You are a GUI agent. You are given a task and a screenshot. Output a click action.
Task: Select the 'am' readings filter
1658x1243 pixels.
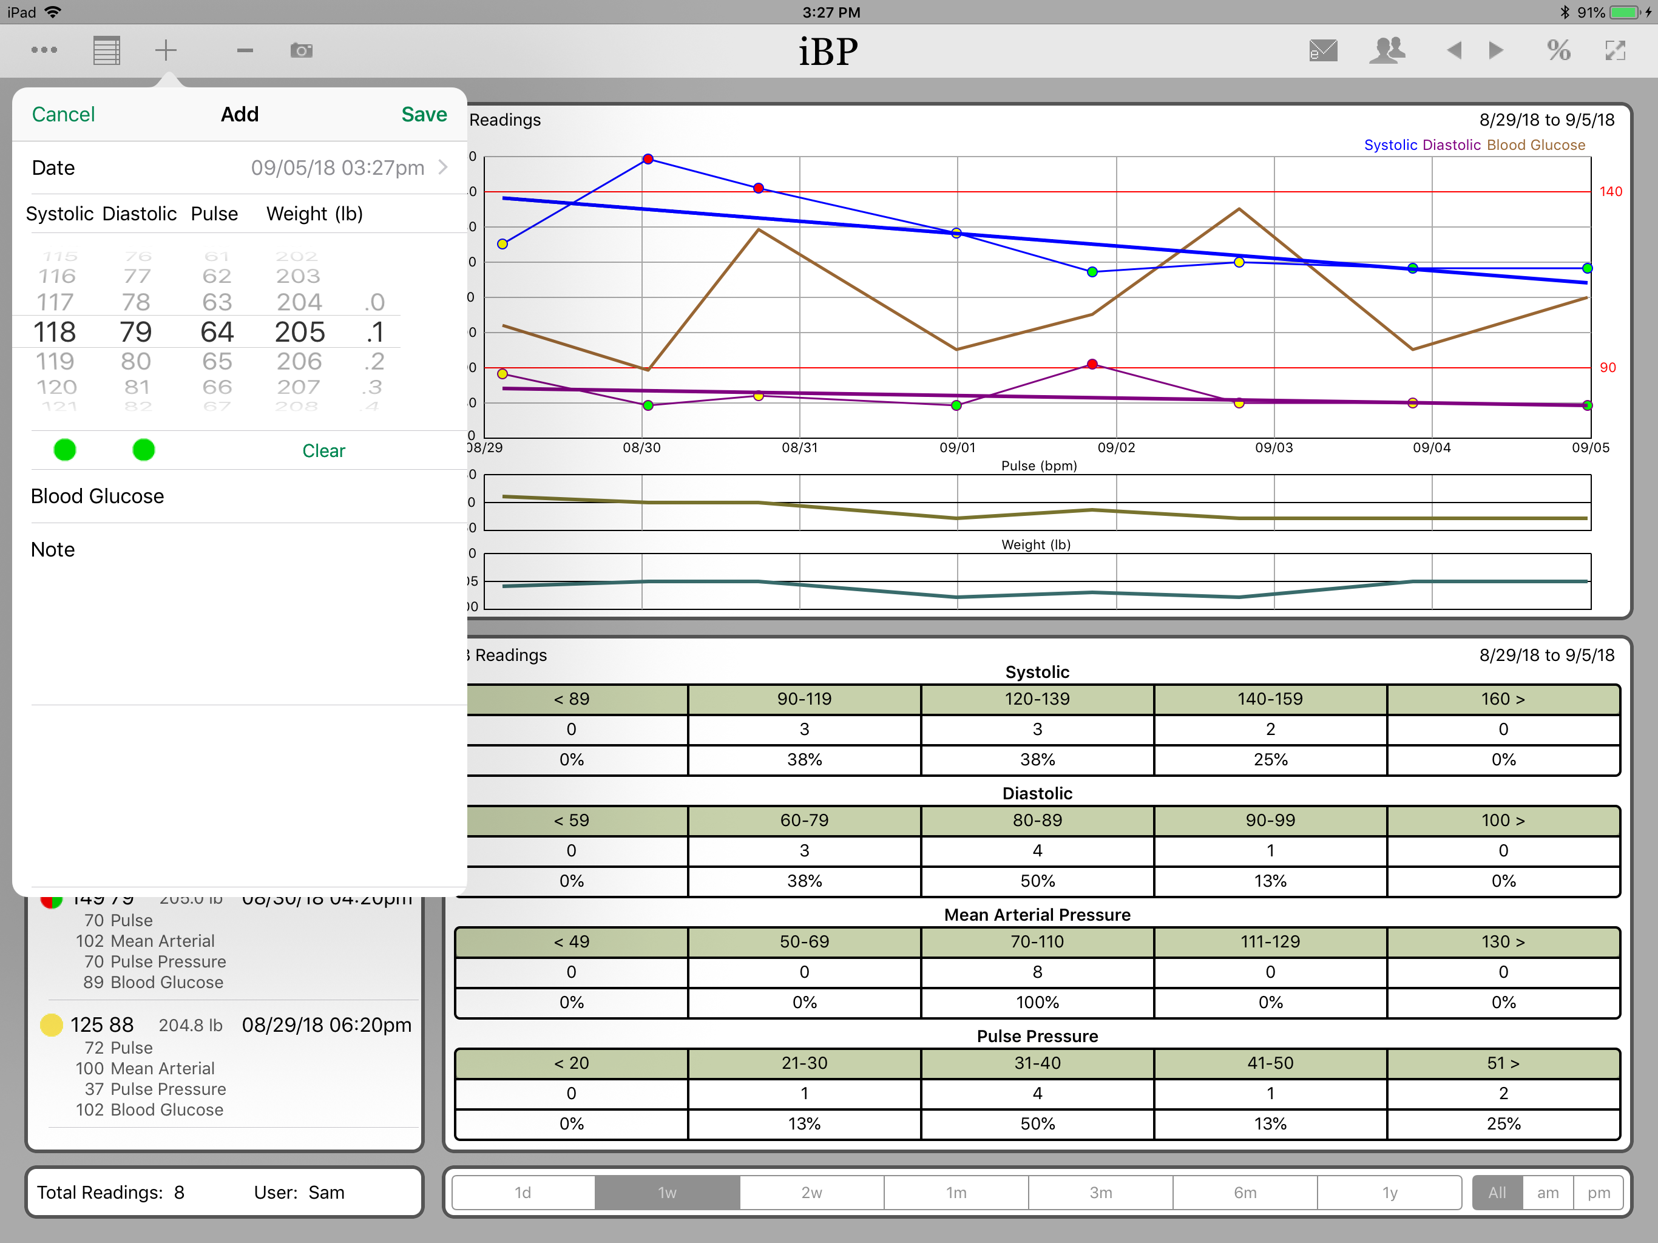pos(1548,1192)
